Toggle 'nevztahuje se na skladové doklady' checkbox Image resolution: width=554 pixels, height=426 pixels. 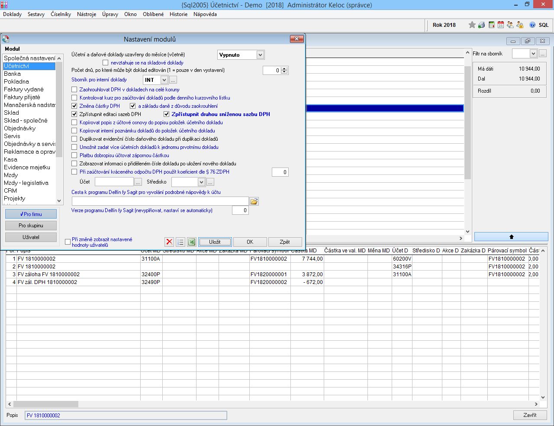pos(105,63)
